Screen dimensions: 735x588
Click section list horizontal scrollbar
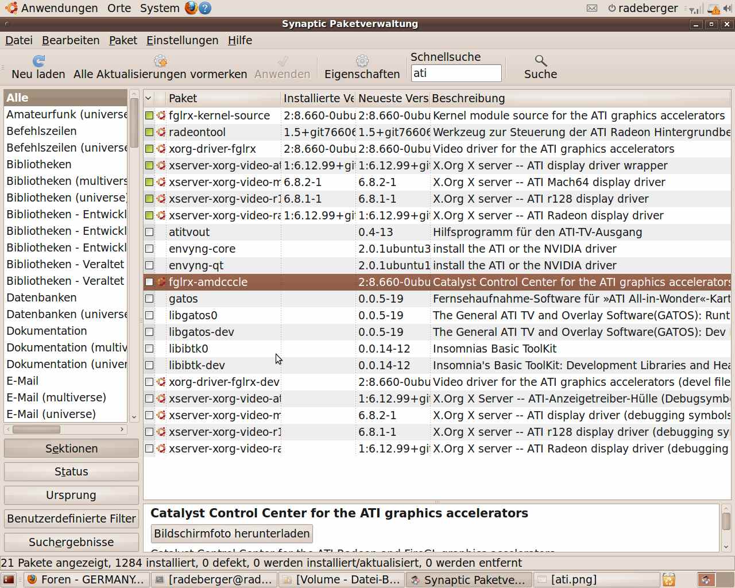[x=36, y=430]
